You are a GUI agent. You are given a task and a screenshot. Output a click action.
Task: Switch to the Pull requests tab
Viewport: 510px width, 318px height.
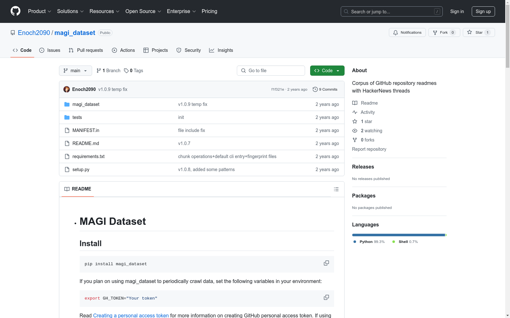point(86,50)
